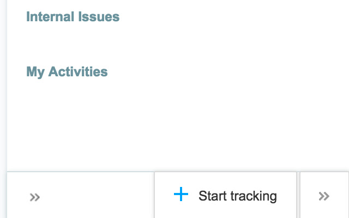Click the left double-chevron icon
349x218 pixels.
[35, 197]
